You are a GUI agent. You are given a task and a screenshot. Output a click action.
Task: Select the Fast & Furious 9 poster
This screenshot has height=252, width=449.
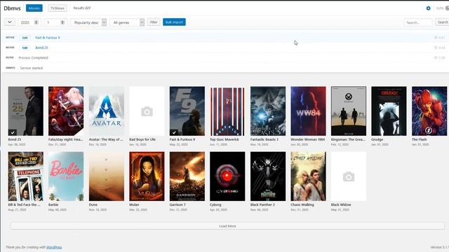pos(187,111)
